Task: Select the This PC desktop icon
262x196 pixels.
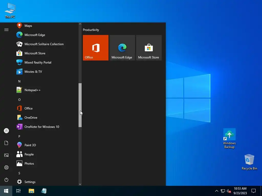Action: (x=10, y=11)
